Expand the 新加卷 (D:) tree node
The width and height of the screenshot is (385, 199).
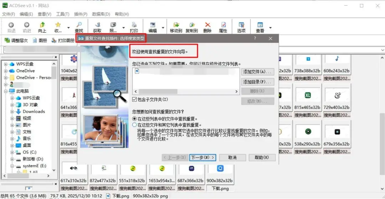point(12,159)
